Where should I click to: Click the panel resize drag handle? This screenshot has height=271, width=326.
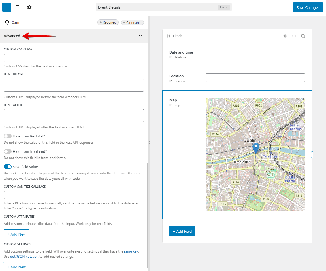(150, 143)
